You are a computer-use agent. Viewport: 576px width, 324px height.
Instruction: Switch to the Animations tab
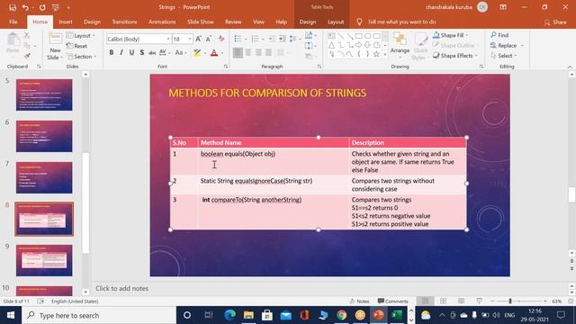(162, 22)
